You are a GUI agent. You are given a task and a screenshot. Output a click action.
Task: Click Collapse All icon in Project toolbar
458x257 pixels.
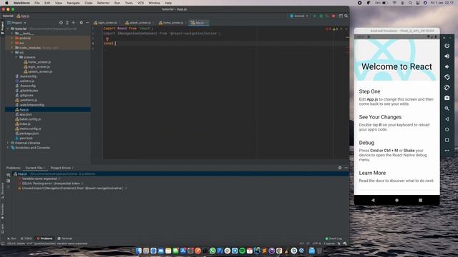point(73,23)
